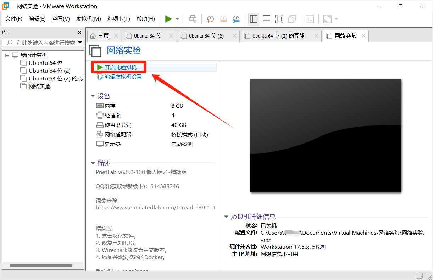This screenshot has width=433, height=280.
Task: Open the power options dropdown arrow
Action: click(177, 19)
